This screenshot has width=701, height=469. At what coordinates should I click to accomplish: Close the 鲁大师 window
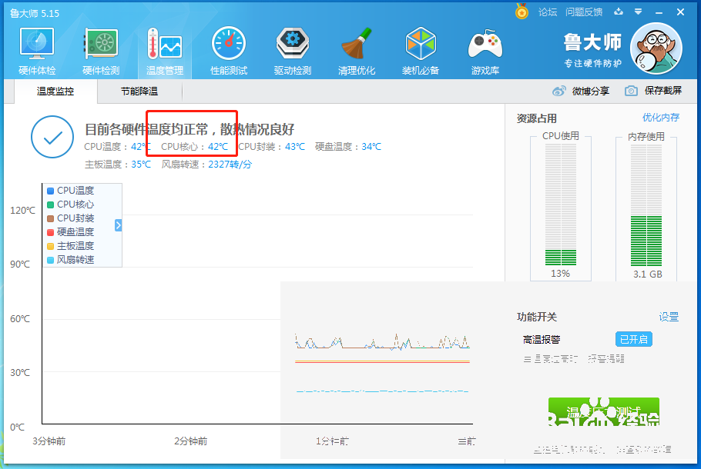(x=680, y=12)
